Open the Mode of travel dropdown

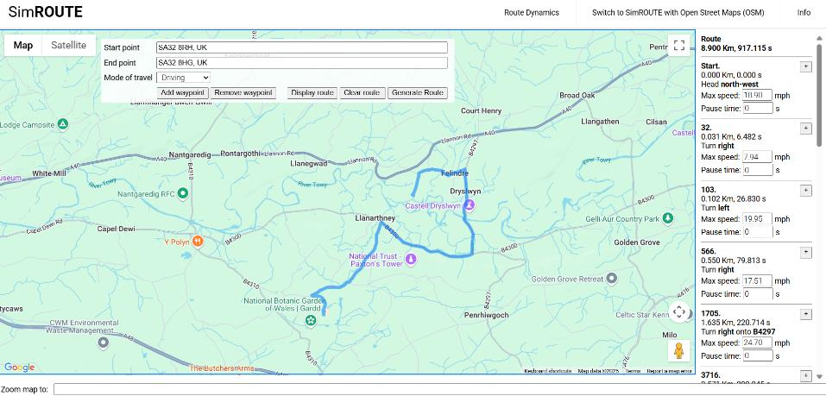[x=183, y=78]
